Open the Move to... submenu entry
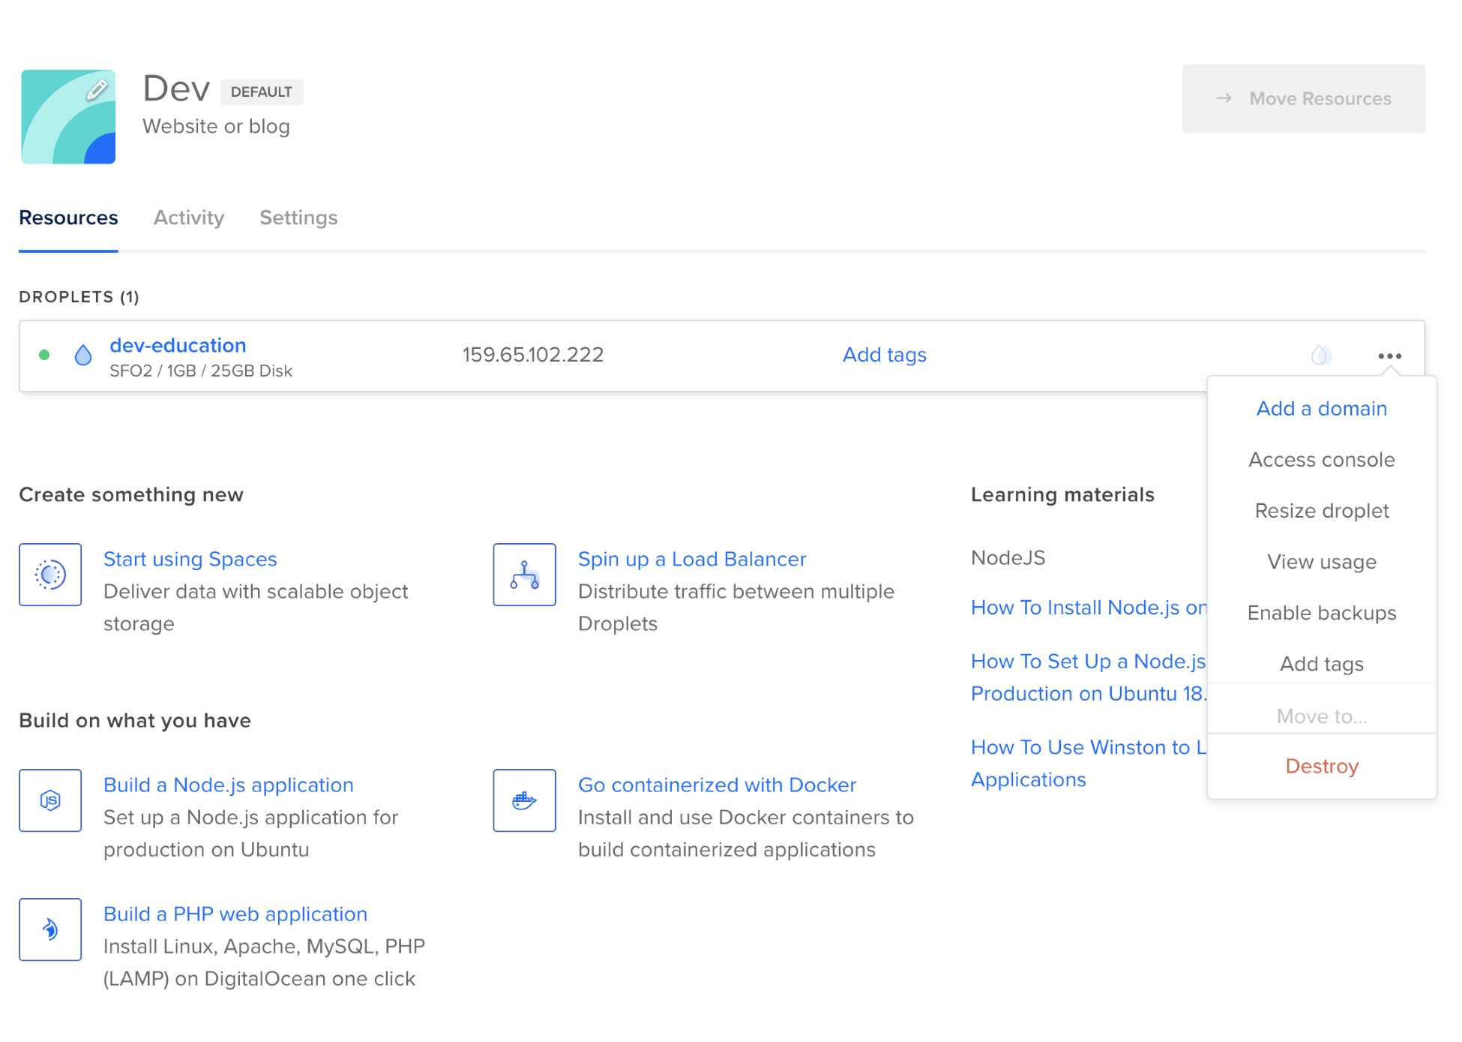This screenshot has height=1042, width=1462. tap(1321, 716)
